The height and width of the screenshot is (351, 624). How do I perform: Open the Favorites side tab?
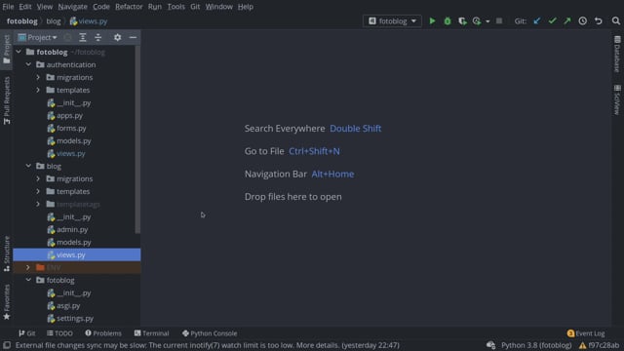coord(7,302)
